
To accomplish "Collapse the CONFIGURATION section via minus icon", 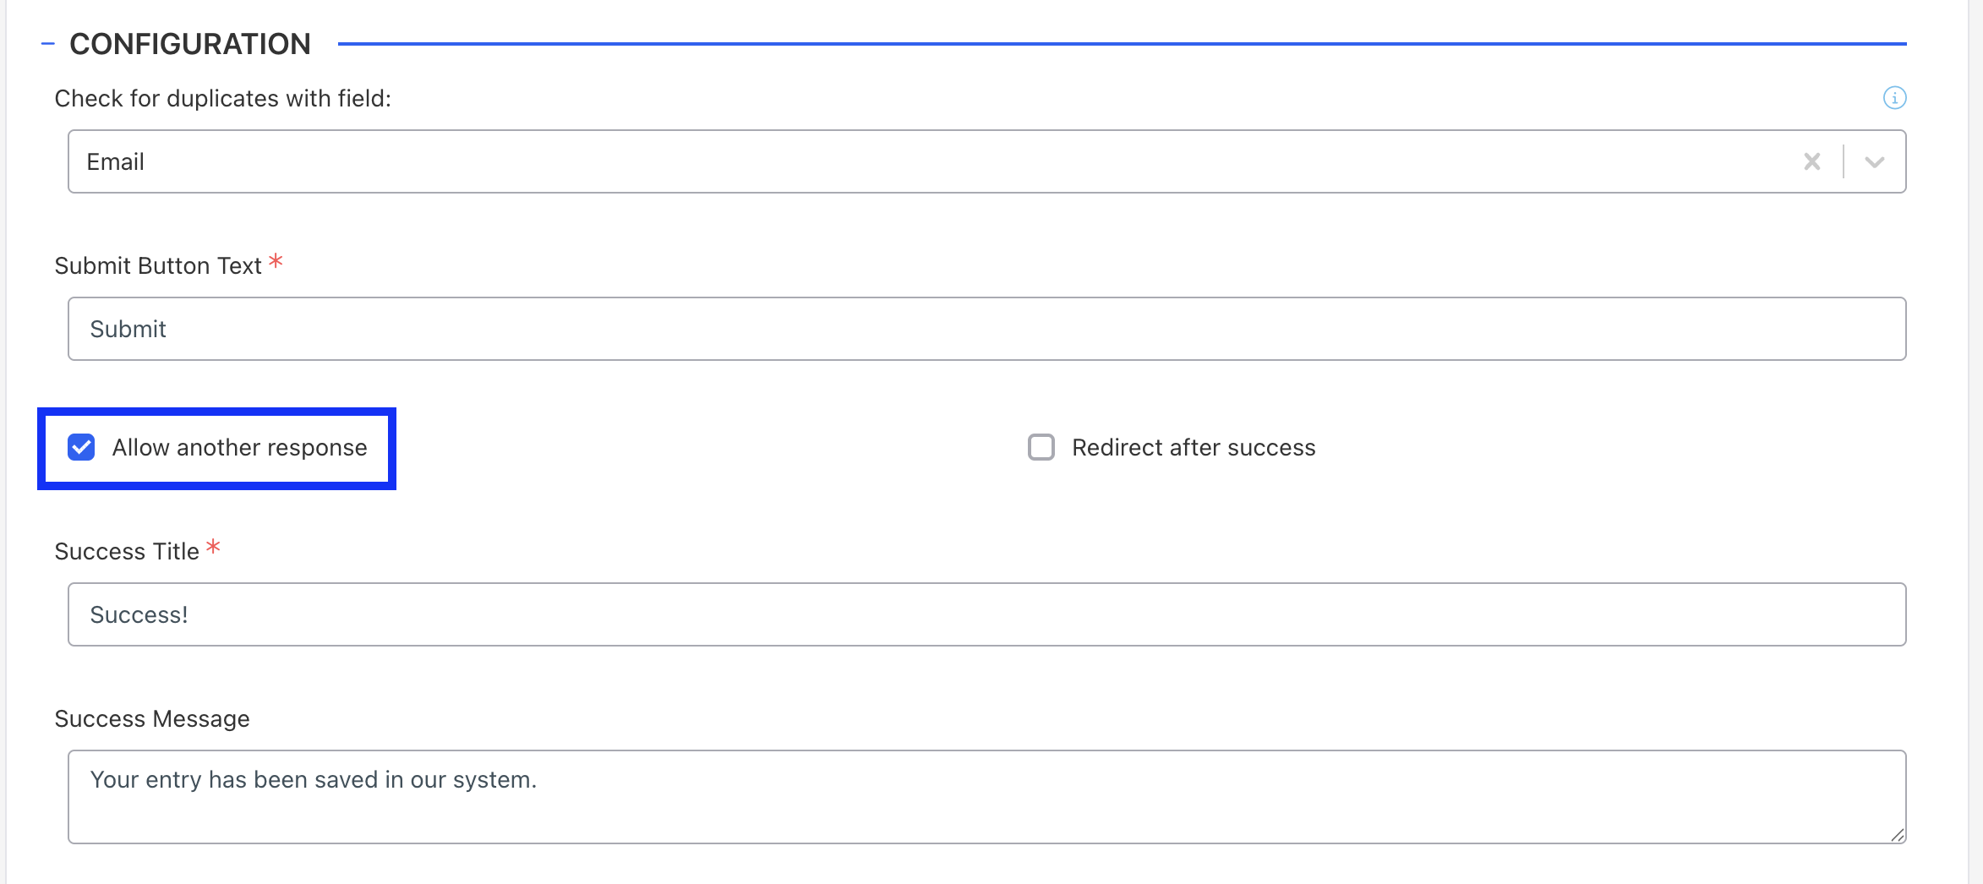I will pos(48,44).
